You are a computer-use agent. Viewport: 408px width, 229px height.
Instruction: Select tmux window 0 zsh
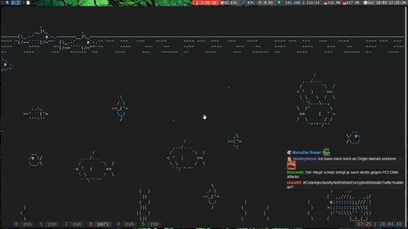point(23,224)
